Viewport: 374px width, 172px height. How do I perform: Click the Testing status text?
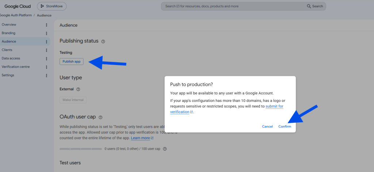coord(66,53)
